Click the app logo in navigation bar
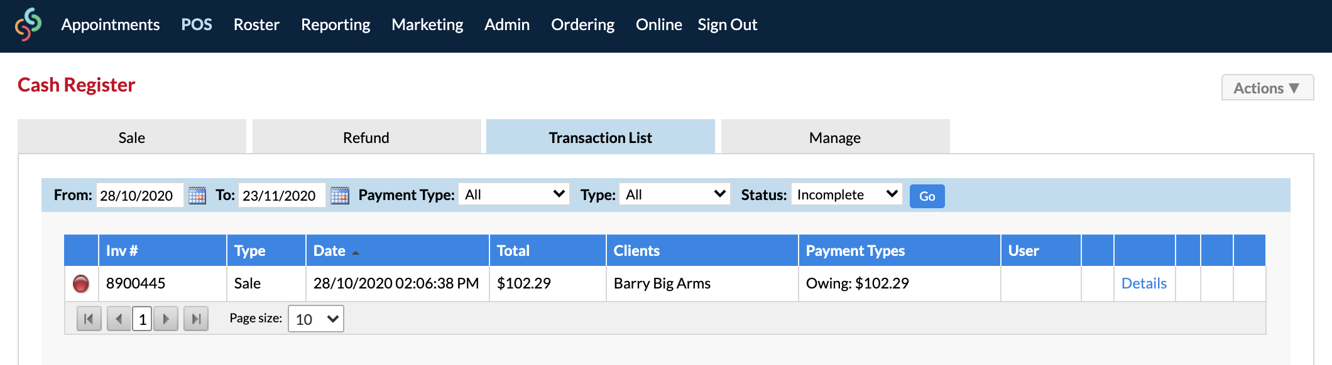 coord(28,24)
